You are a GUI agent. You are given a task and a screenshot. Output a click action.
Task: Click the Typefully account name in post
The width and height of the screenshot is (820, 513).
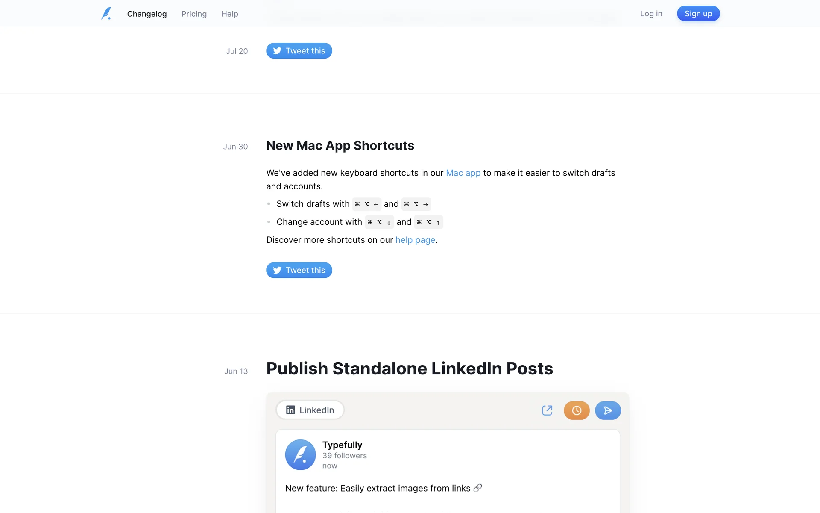(x=342, y=445)
